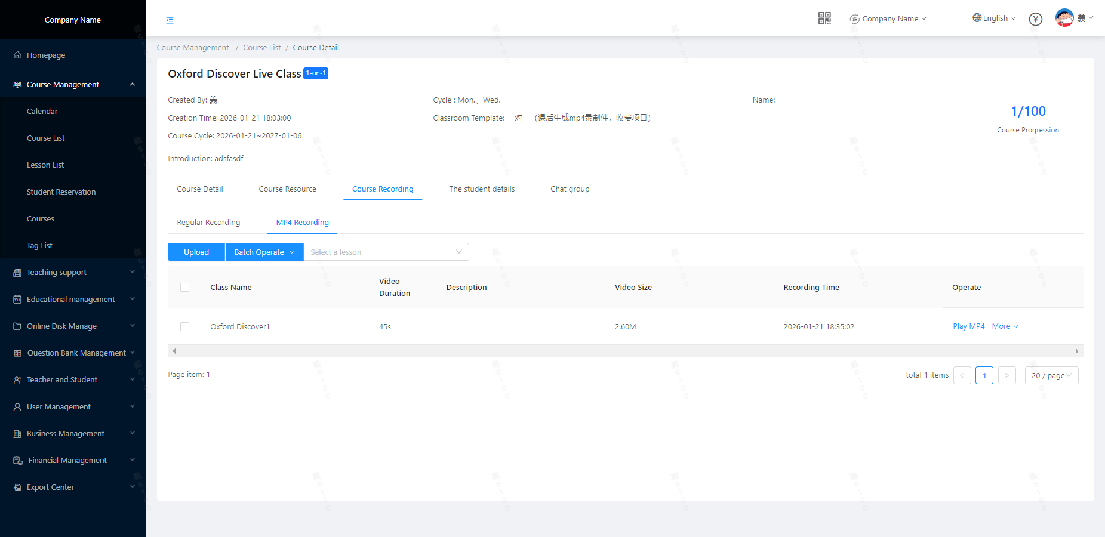Click the horizontal scrollbar right arrow
The height and width of the screenshot is (537, 1105).
1077,351
